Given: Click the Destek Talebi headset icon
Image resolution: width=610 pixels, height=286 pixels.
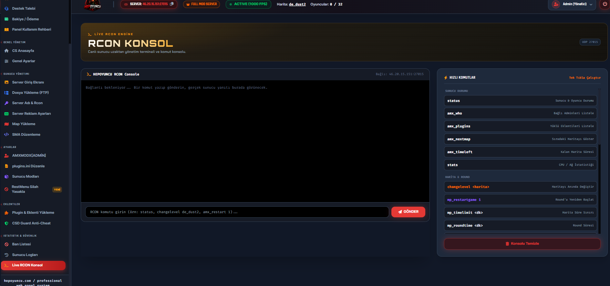Looking at the screenshot, I should coord(6,9).
